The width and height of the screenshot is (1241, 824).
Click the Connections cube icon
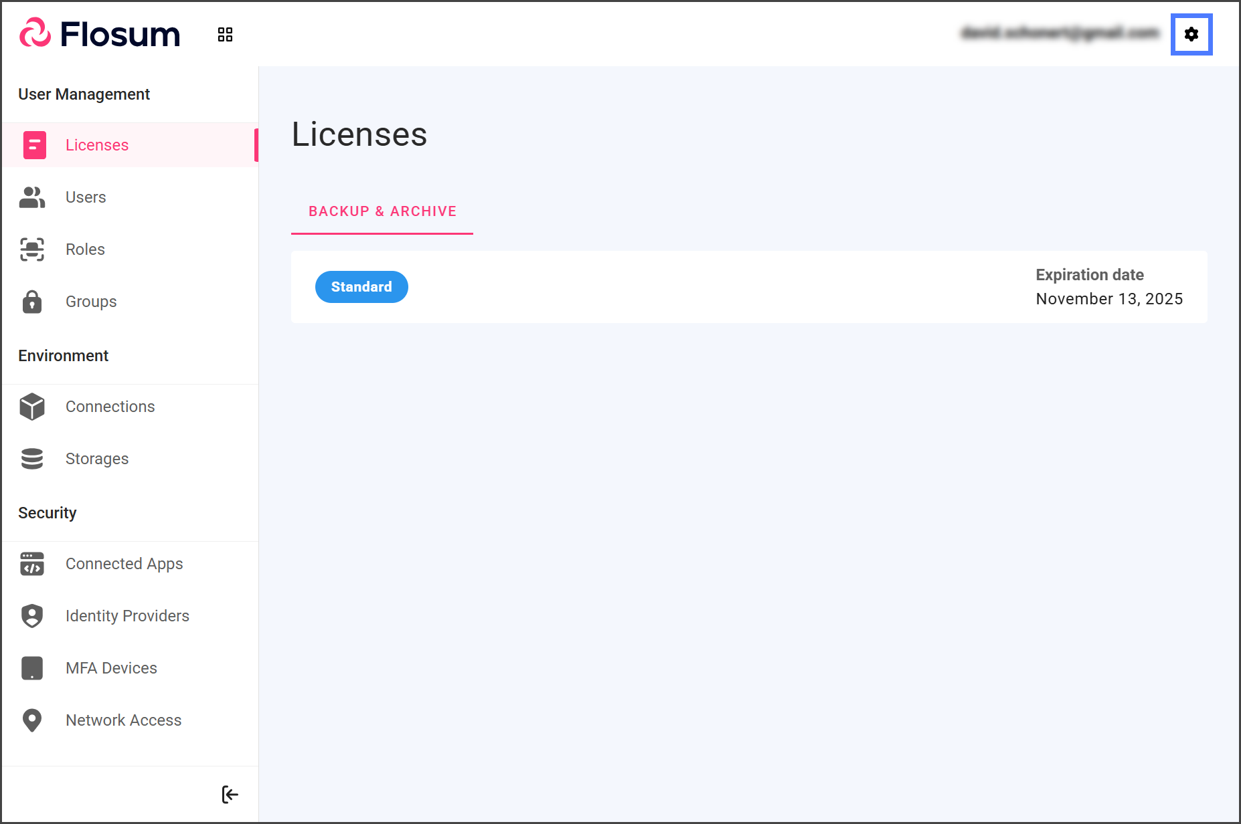pyautogui.click(x=32, y=407)
